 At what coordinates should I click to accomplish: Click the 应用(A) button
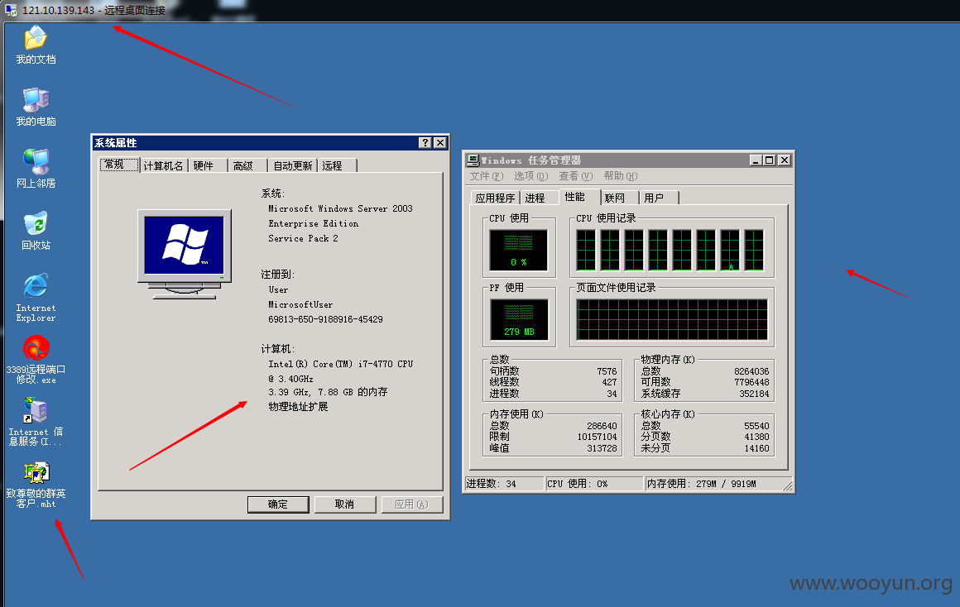pyautogui.click(x=411, y=504)
